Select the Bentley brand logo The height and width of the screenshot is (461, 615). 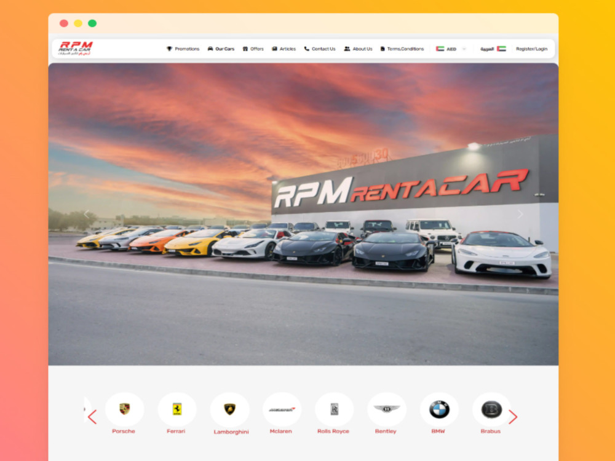387,409
